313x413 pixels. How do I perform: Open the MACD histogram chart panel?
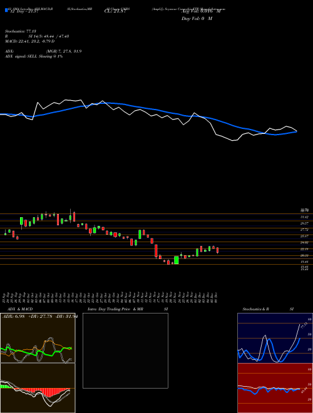(x=38, y=388)
